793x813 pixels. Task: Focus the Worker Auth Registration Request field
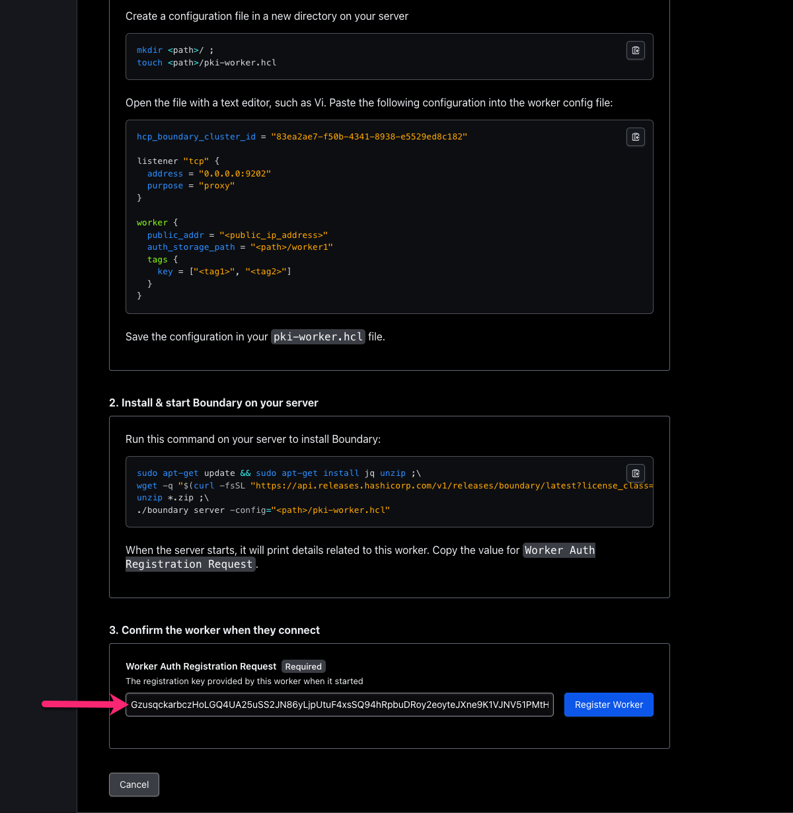[x=340, y=705]
